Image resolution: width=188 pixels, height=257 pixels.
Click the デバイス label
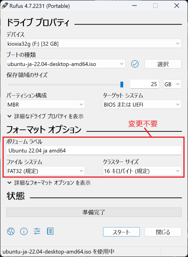pyautogui.click(x=15, y=35)
